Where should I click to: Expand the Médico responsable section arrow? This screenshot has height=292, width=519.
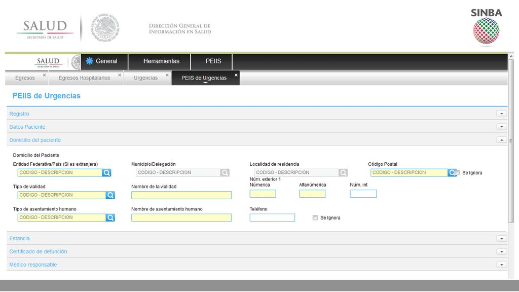(x=501, y=265)
